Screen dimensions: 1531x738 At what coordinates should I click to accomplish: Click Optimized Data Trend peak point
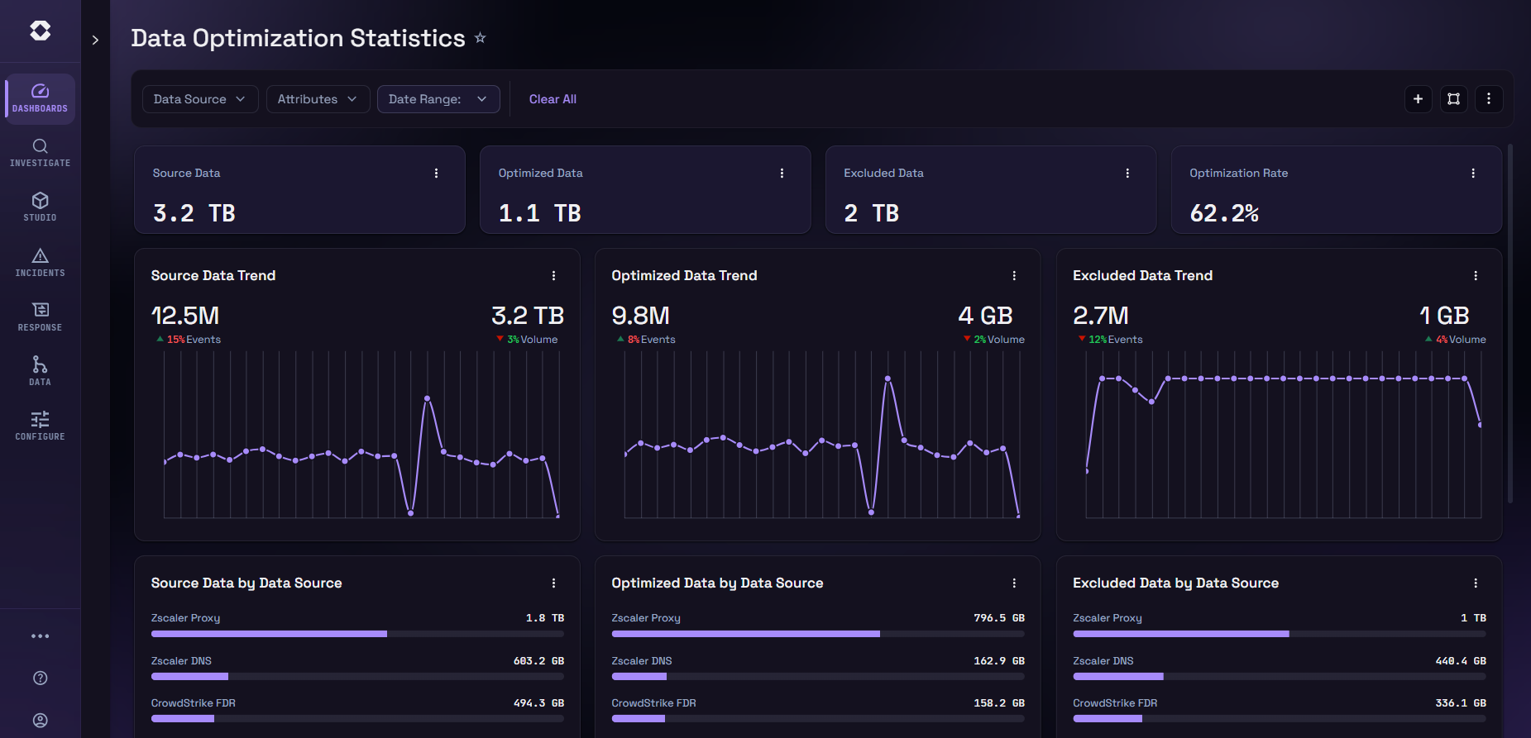click(888, 379)
